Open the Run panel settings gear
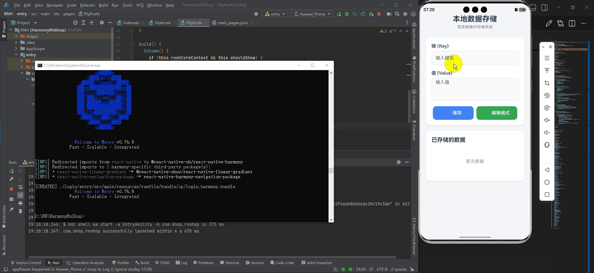The image size is (594, 273). [x=399, y=162]
